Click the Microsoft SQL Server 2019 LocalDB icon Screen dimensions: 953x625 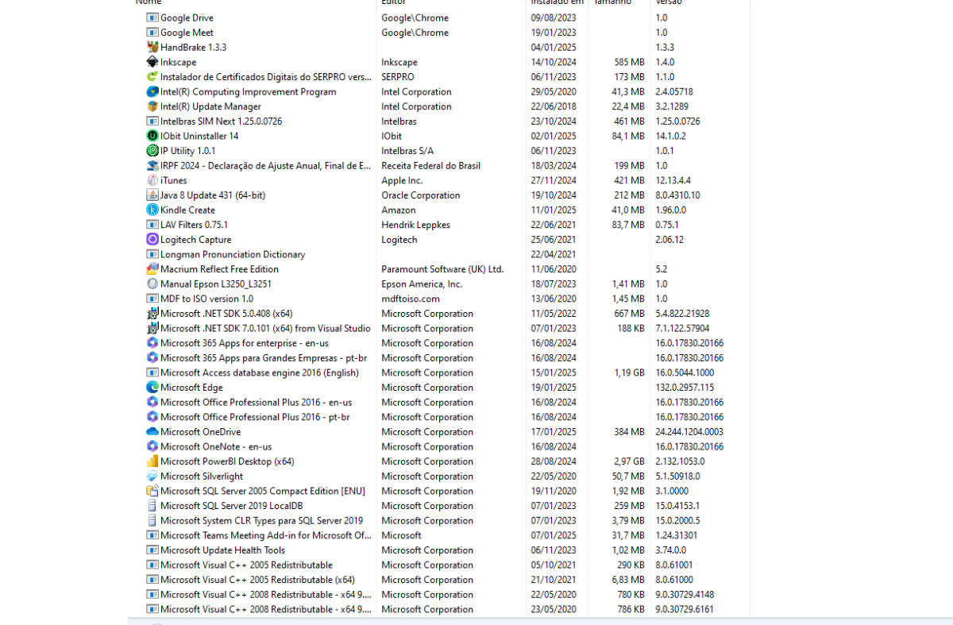[x=152, y=506]
